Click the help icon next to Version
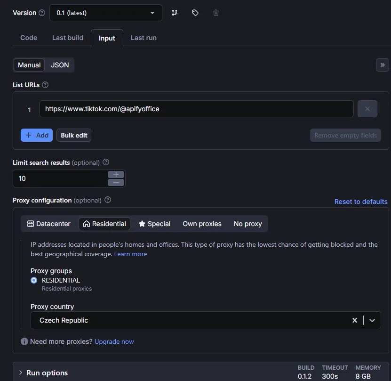Image resolution: width=391 pixels, height=381 pixels. [42, 13]
